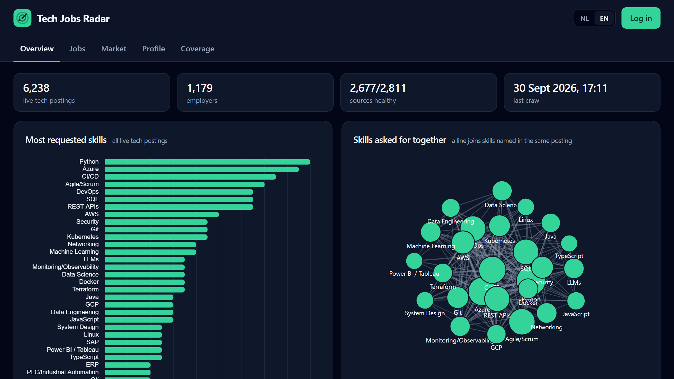Select the 2,677/2,811 sources healthy card

click(x=419, y=92)
